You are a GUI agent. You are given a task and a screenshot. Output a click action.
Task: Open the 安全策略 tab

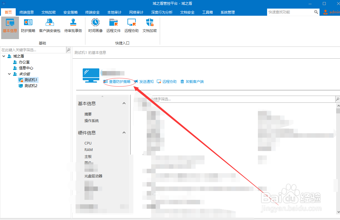click(71, 12)
